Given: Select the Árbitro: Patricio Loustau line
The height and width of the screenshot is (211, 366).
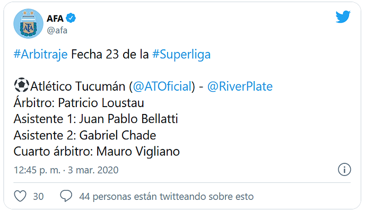Looking at the screenshot, I should tap(79, 102).
